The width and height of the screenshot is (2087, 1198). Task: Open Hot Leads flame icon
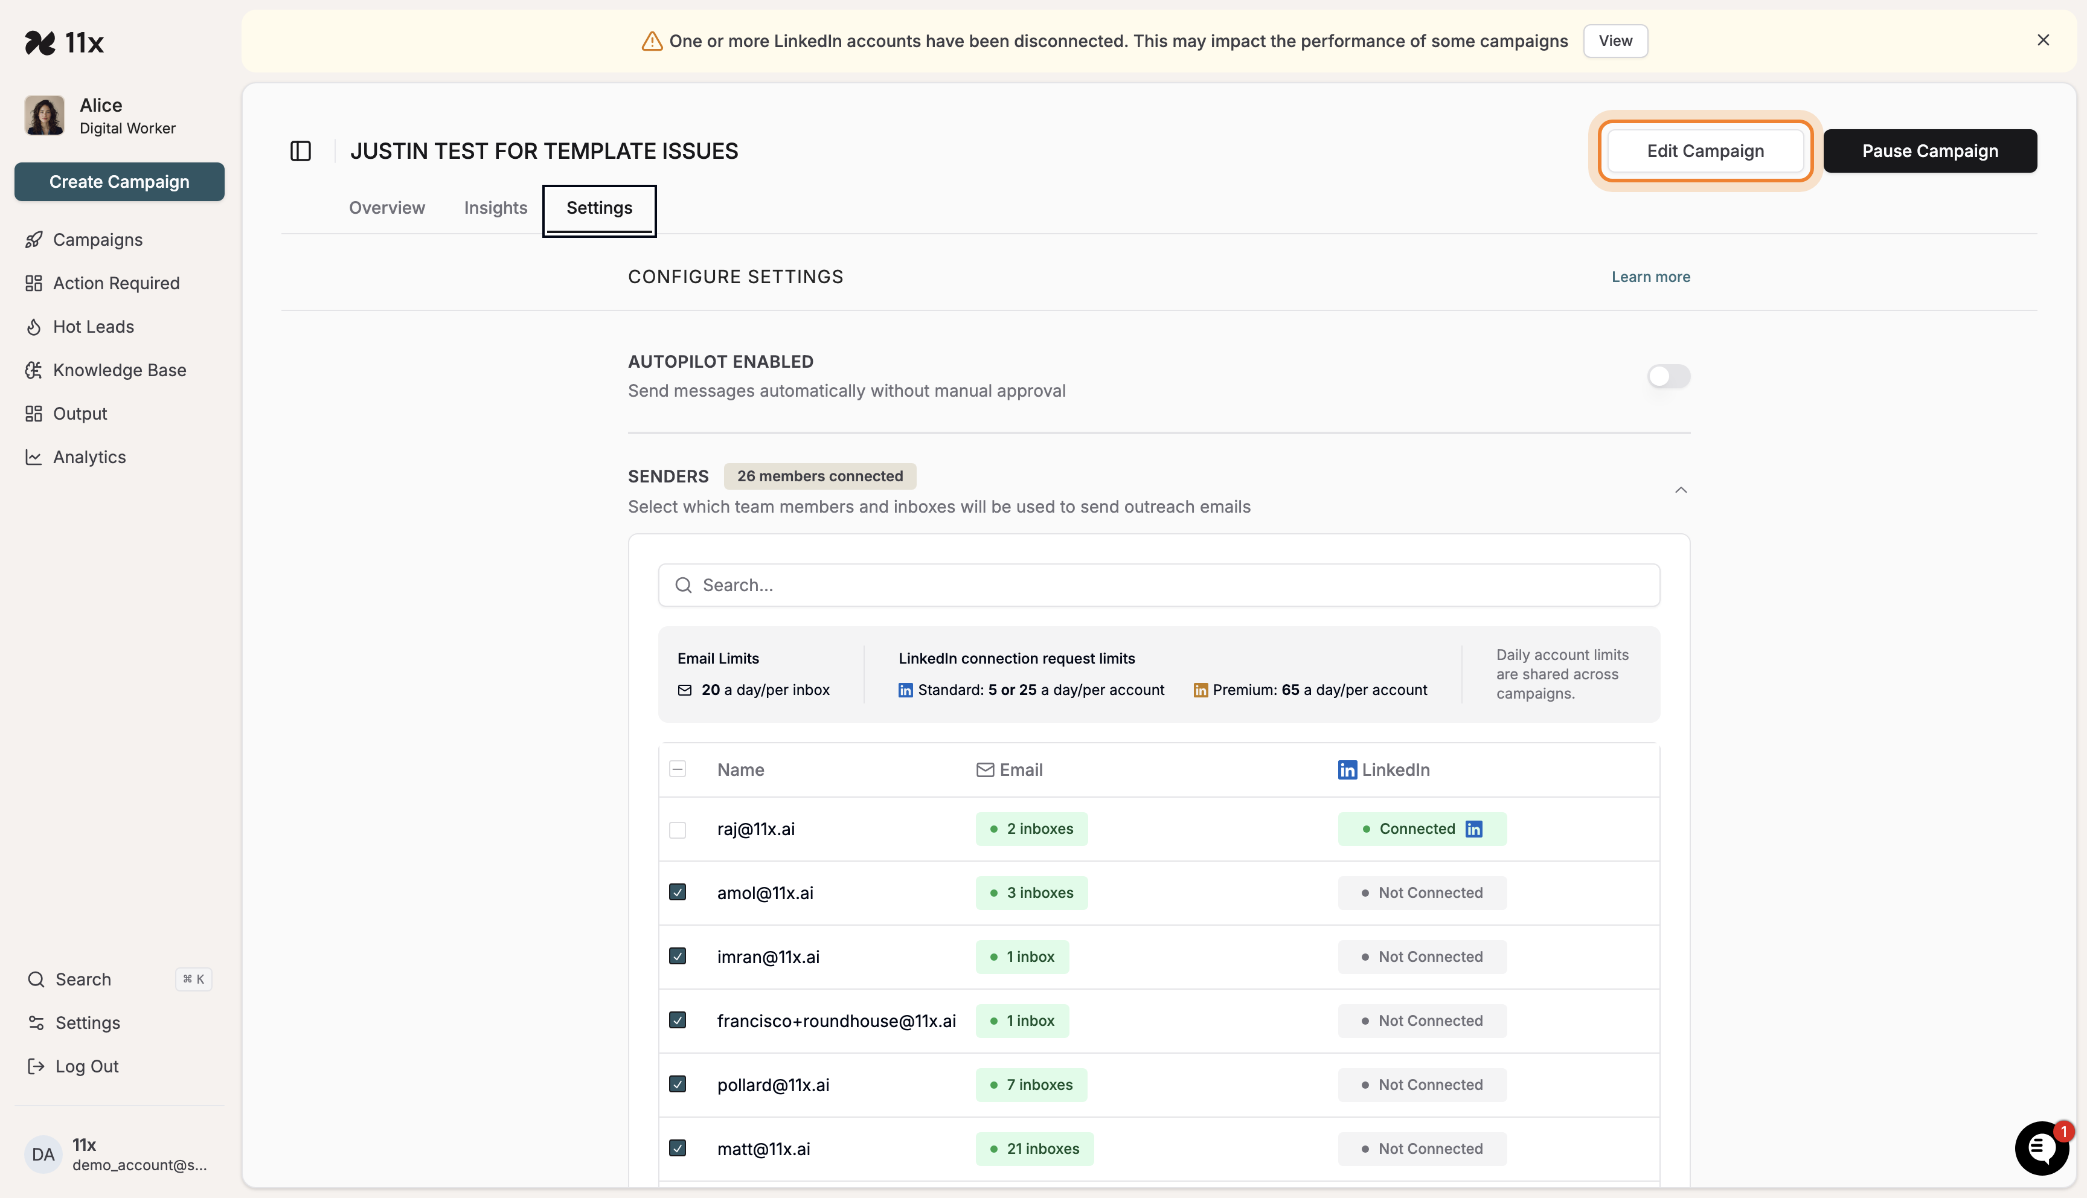(34, 327)
